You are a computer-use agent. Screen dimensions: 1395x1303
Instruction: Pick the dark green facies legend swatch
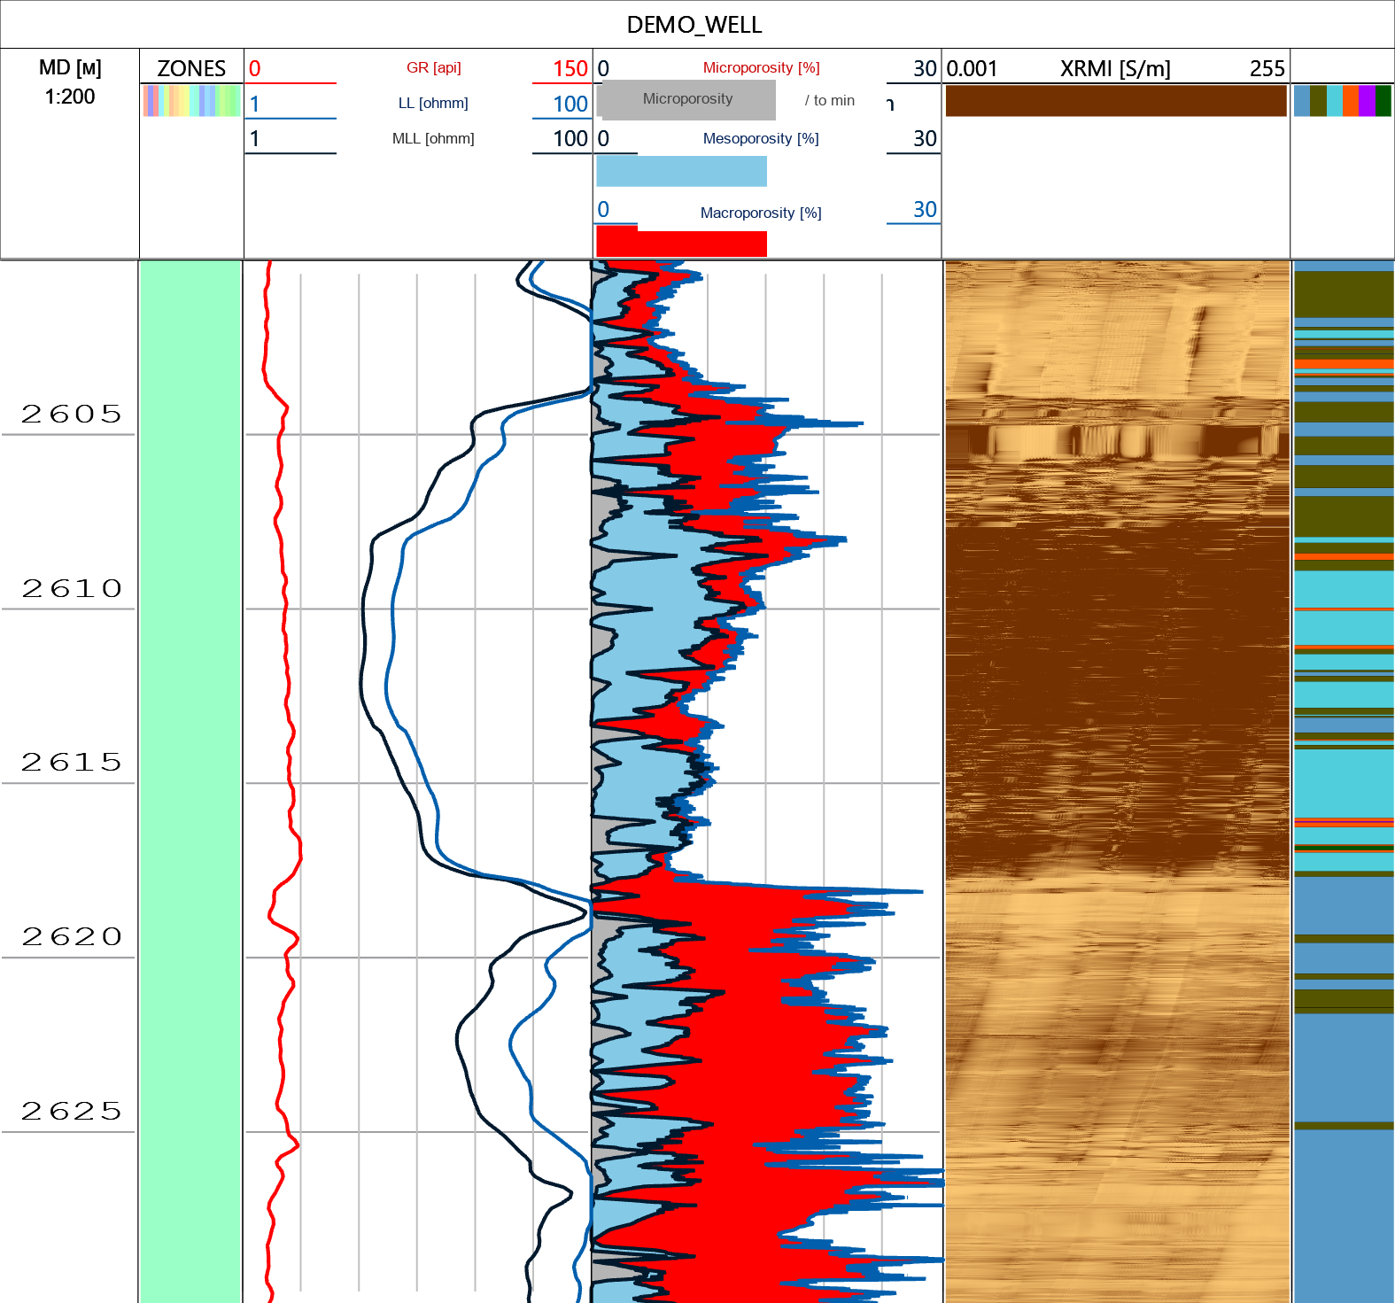click(x=1383, y=101)
